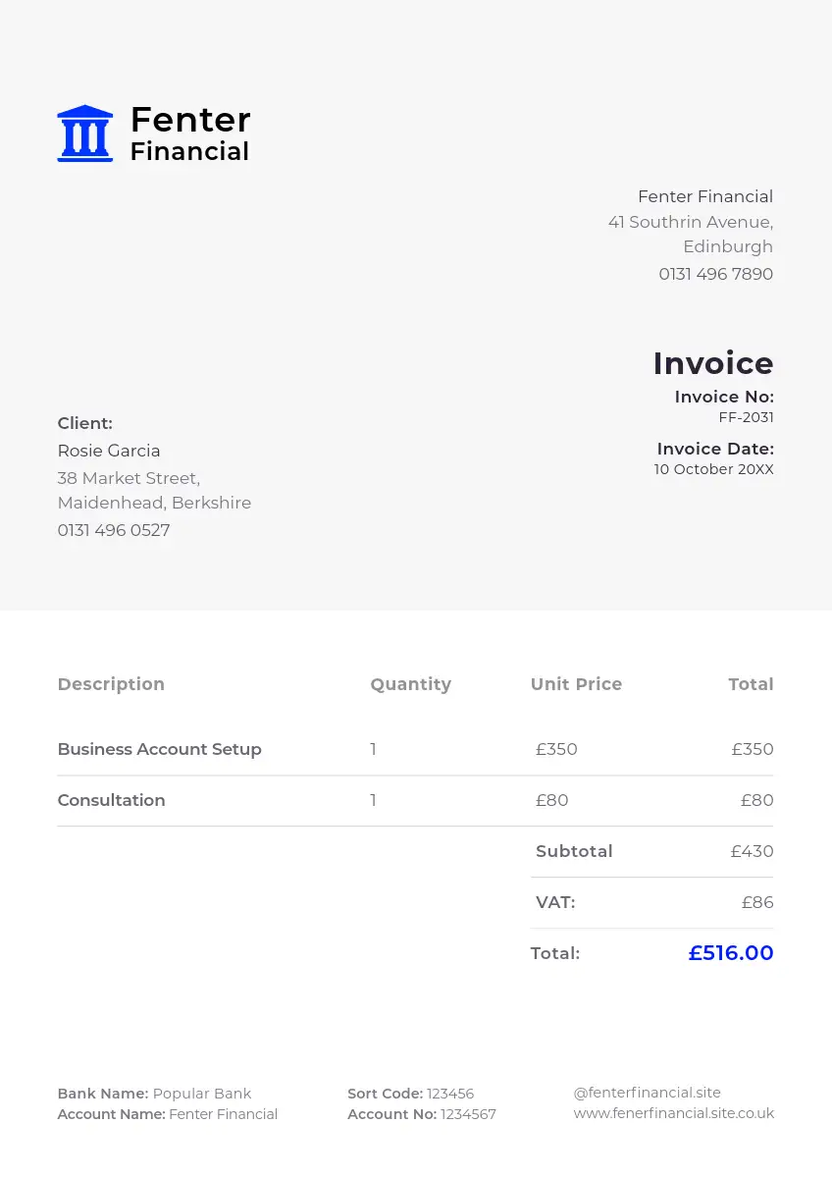
Task: Click the invoice date 10 October 20XX
Action: click(713, 469)
